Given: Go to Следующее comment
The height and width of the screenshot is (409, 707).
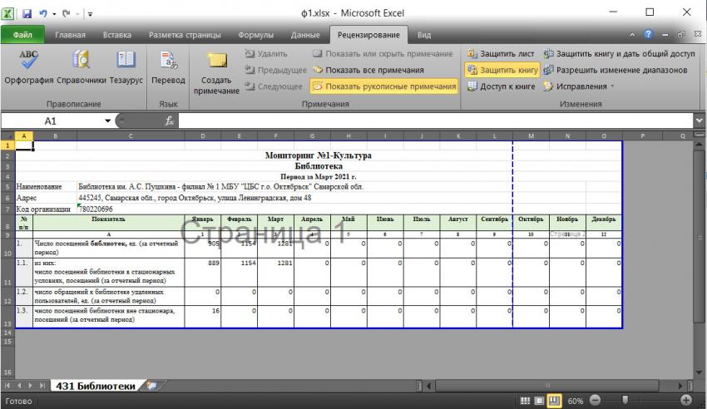Looking at the screenshot, I should point(274,86).
